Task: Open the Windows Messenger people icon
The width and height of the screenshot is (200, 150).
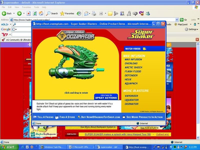Action: [x=148, y=13]
